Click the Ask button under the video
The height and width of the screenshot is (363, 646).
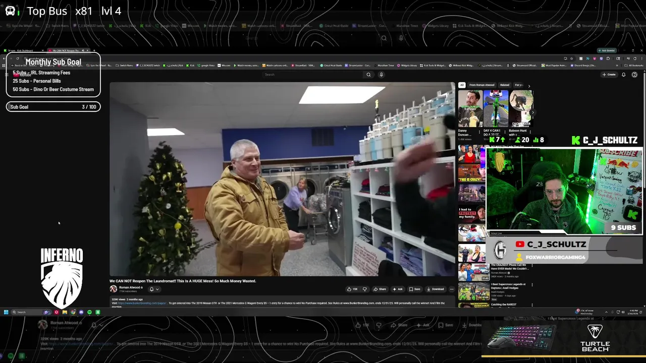pos(398,289)
